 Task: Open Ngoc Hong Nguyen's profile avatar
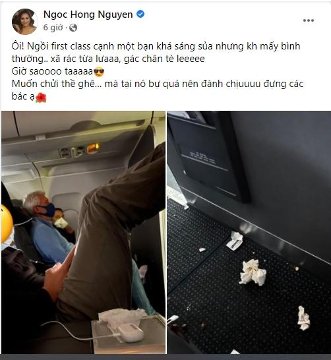pos(24,21)
